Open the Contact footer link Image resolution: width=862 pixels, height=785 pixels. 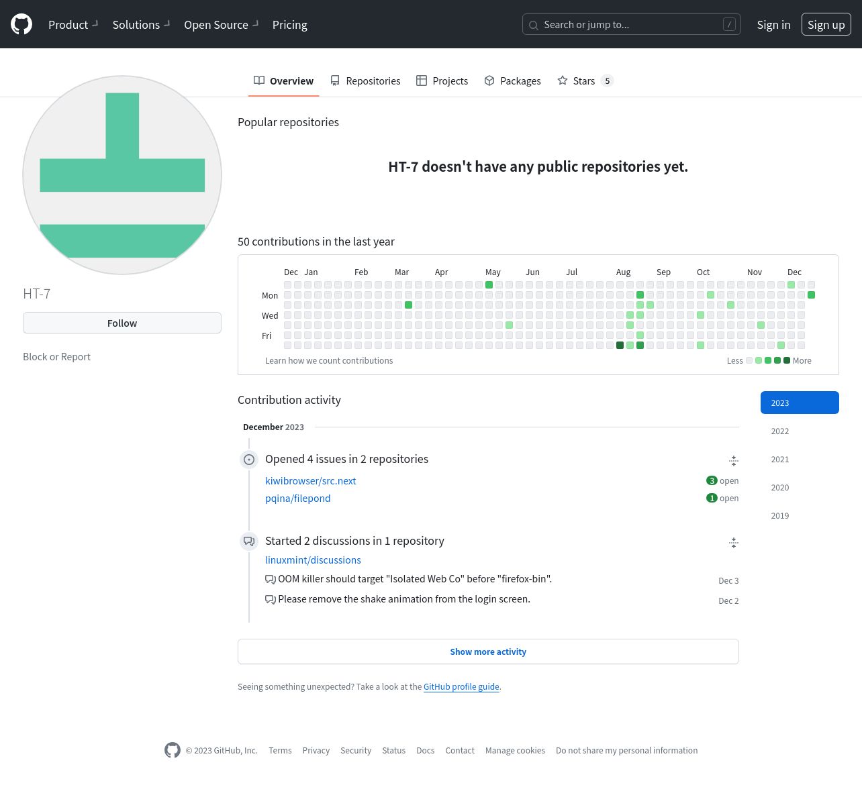[460, 751]
